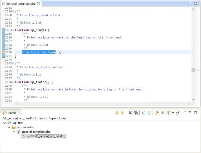Viewport: 201px width, 153px height.
Task: Click the search match arrow at line 2270 gutter
Action: 3,52
